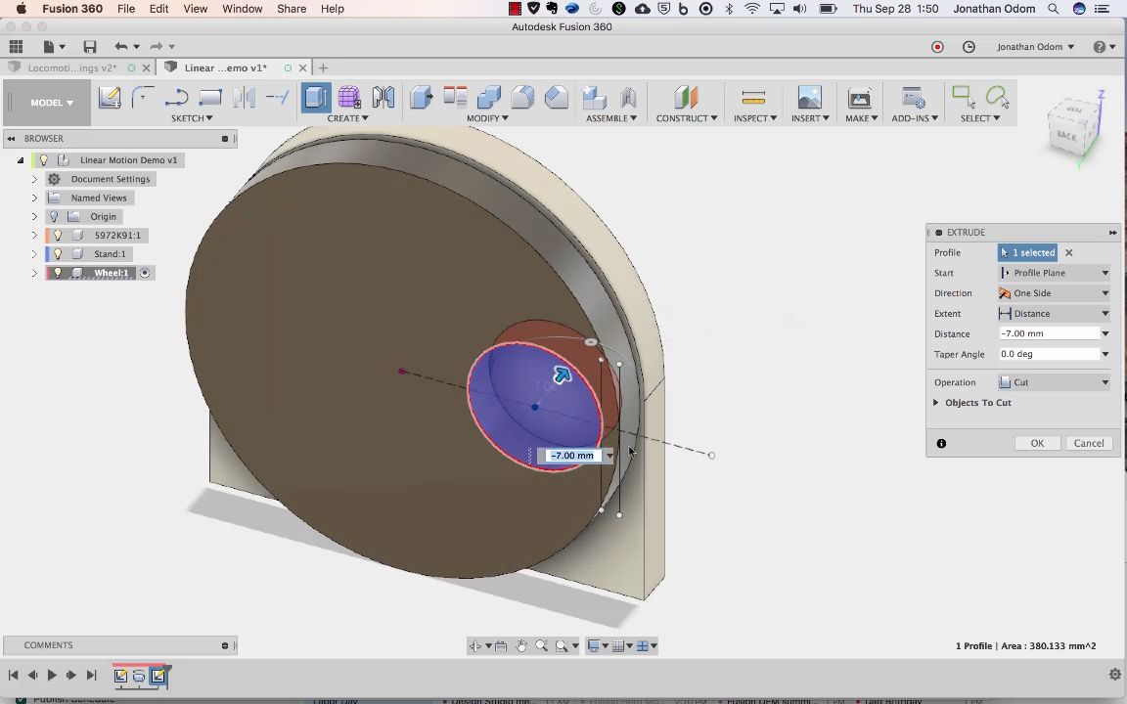Screen dimensions: 1127x704
Task: Click the Pan hand navigation tool
Action: 521,645
